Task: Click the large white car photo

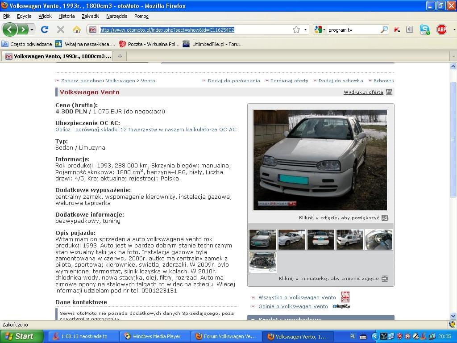Action: tap(320, 160)
